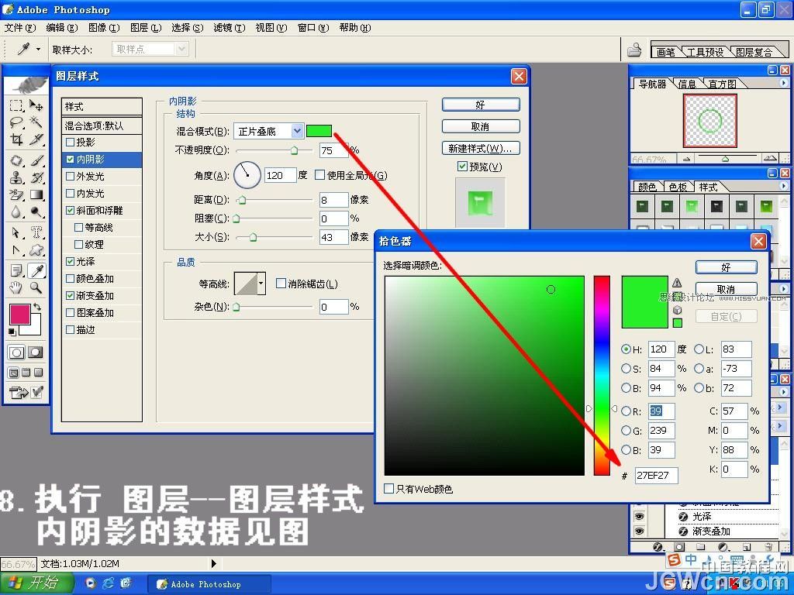
Task: Select the Notes tool
Action: click(x=16, y=271)
